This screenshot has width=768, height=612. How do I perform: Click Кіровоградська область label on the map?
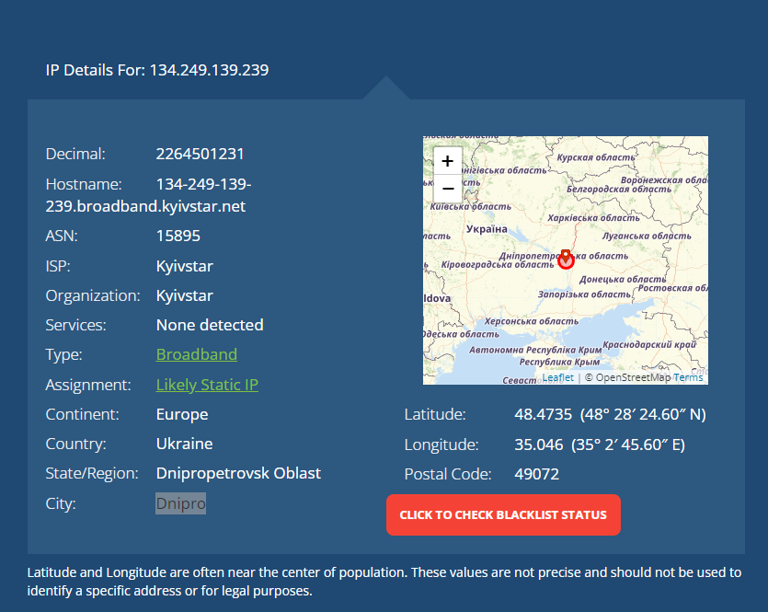click(x=498, y=265)
